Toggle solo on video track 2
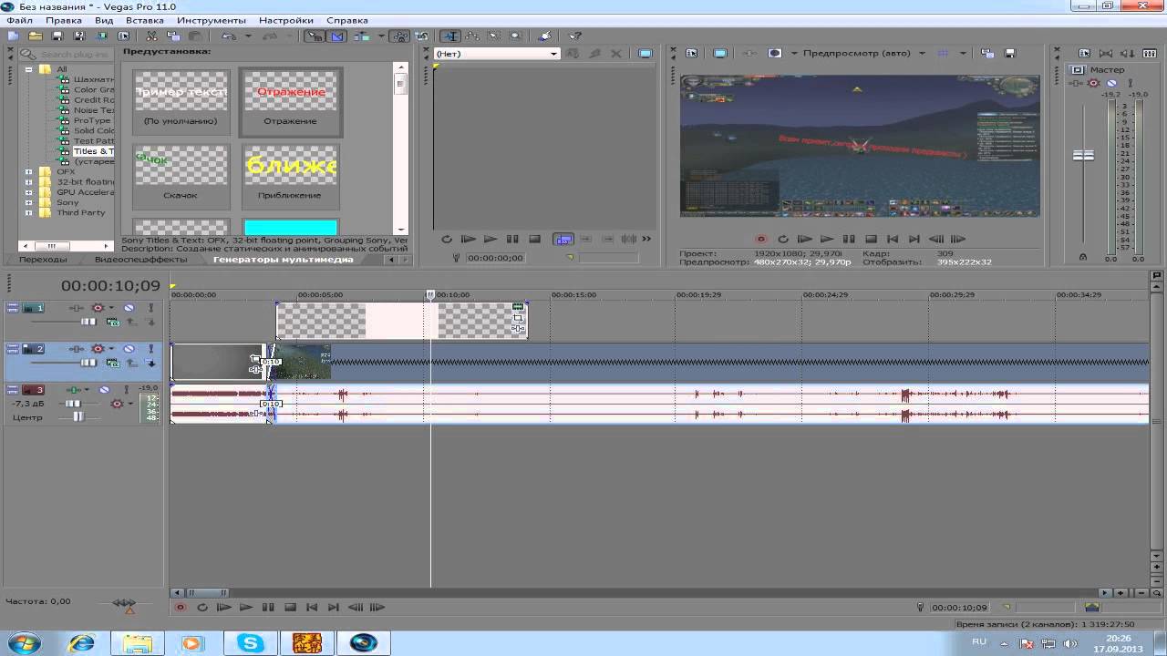The height and width of the screenshot is (656, 1167). click(x=151, y=349)
